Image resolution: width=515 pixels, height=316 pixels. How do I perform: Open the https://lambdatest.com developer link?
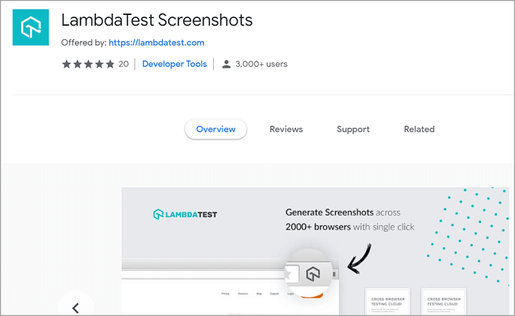tap(157, 43)
